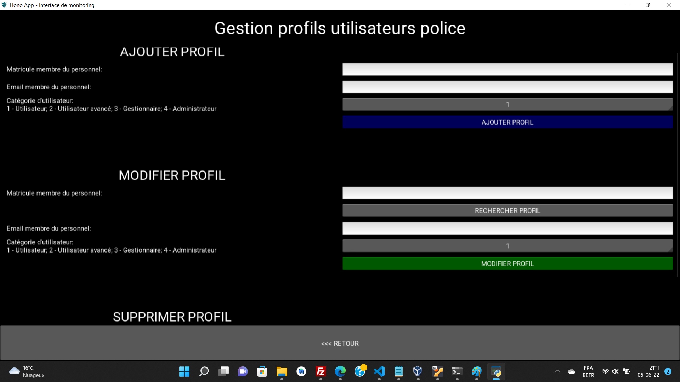Open volume control in system tray
Image resolution: width=680 pixels, height=382 pixels.
616,371
